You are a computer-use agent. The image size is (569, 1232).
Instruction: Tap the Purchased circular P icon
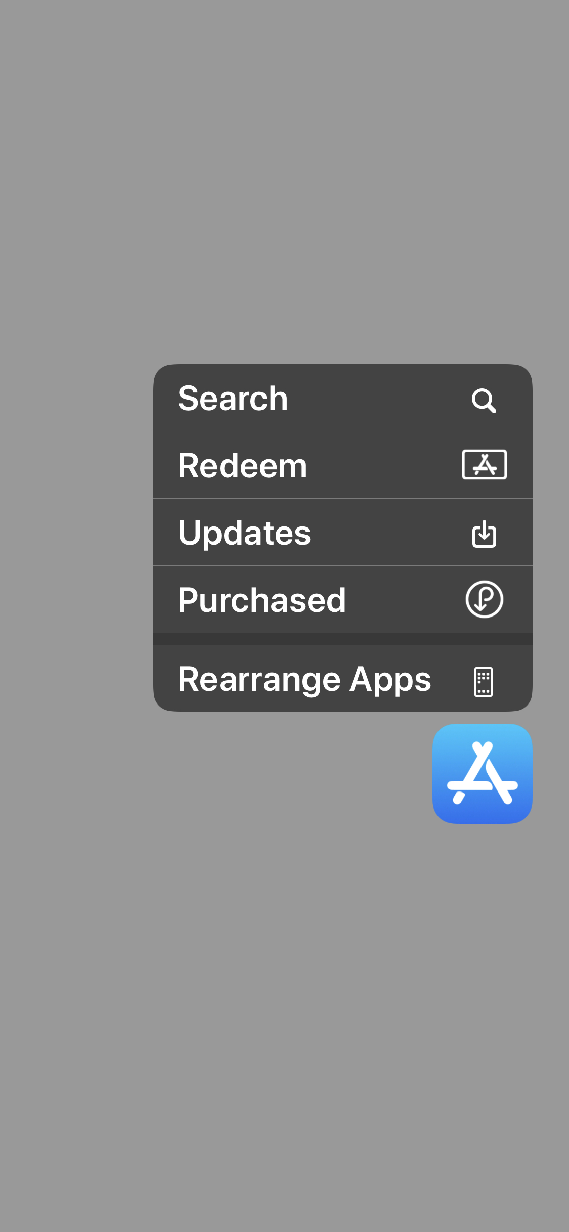[x=485, y=599]
